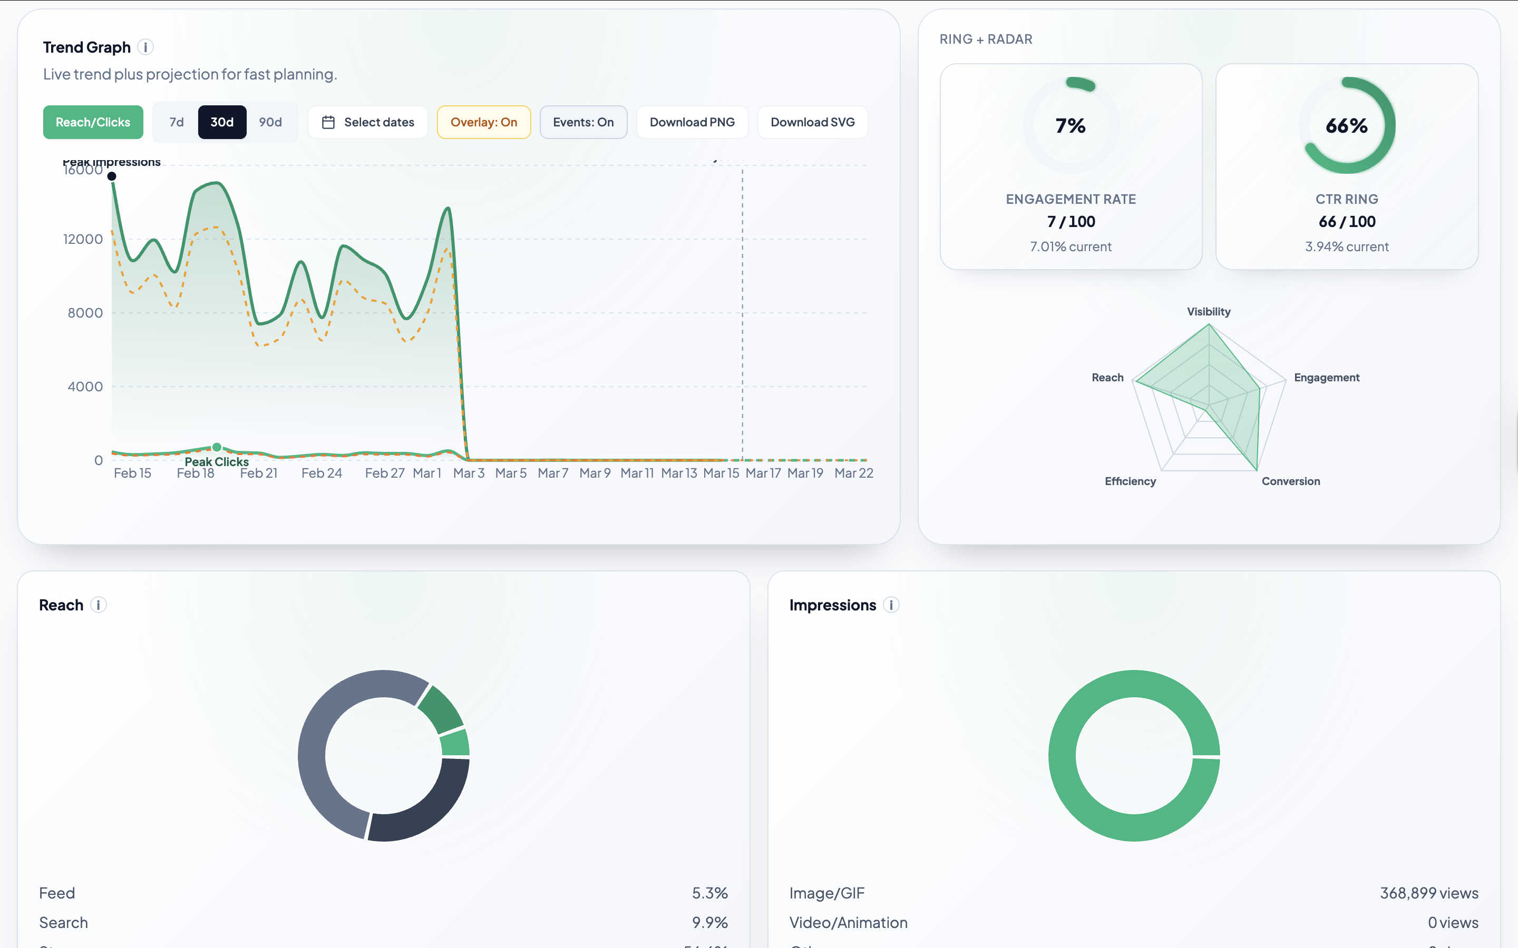Download the chart as PNG
Viewport: 1518px width, 948px height.
692,122
